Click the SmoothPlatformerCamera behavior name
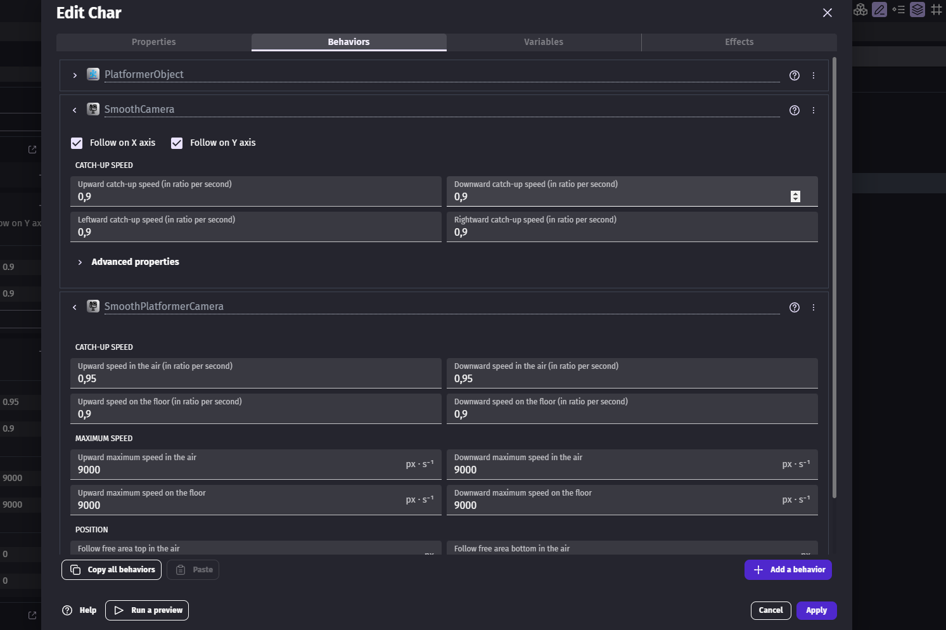The width and height of the screenshot is (946, 630). coord(164,306)
